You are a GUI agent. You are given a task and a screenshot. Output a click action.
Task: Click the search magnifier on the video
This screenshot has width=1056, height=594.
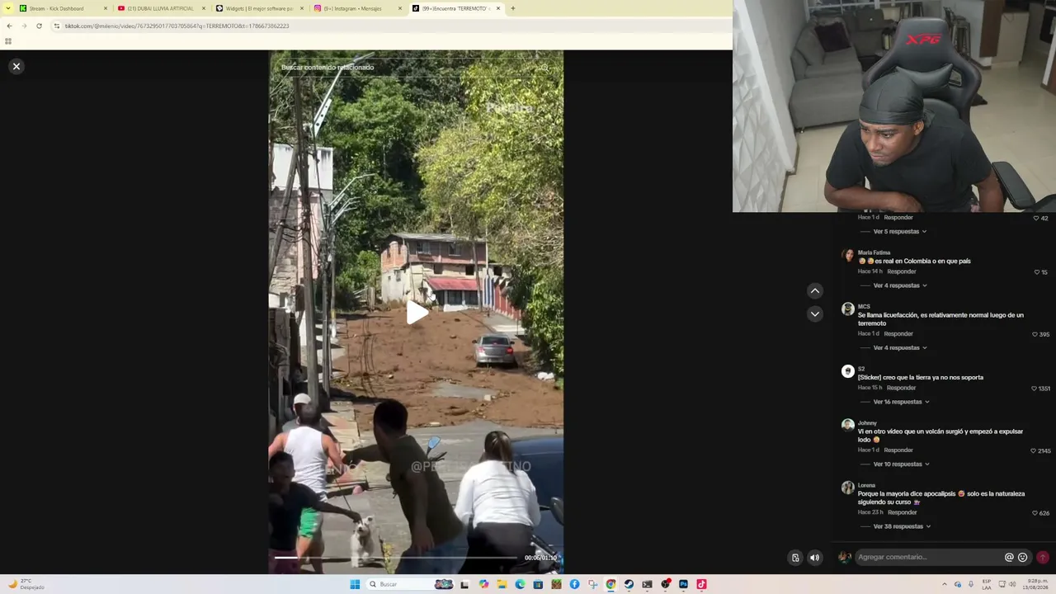point(544,68)
